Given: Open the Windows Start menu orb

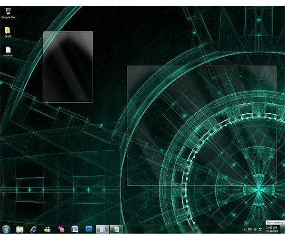Looking at the screenshot, I should point(6,229).
